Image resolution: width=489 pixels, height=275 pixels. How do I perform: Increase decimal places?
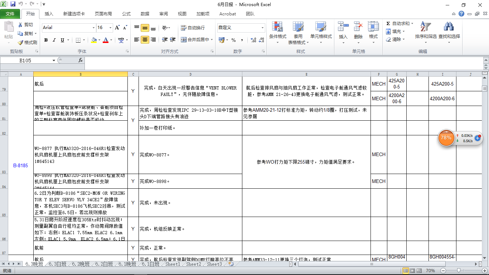click(253, 40)
